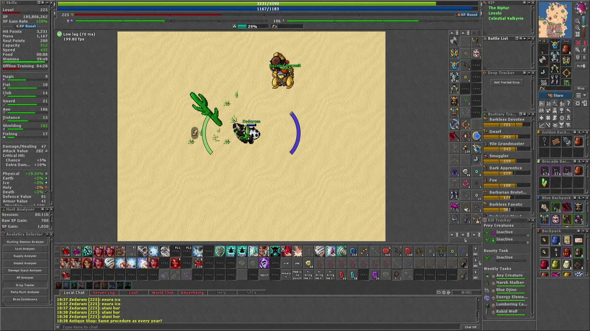Select Smuggler bestiary entry
The height and width of the screenshot is (331, 590).
click(506, 158)
